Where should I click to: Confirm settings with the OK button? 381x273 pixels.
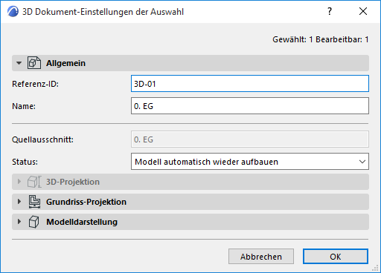(x=336, y=257)
